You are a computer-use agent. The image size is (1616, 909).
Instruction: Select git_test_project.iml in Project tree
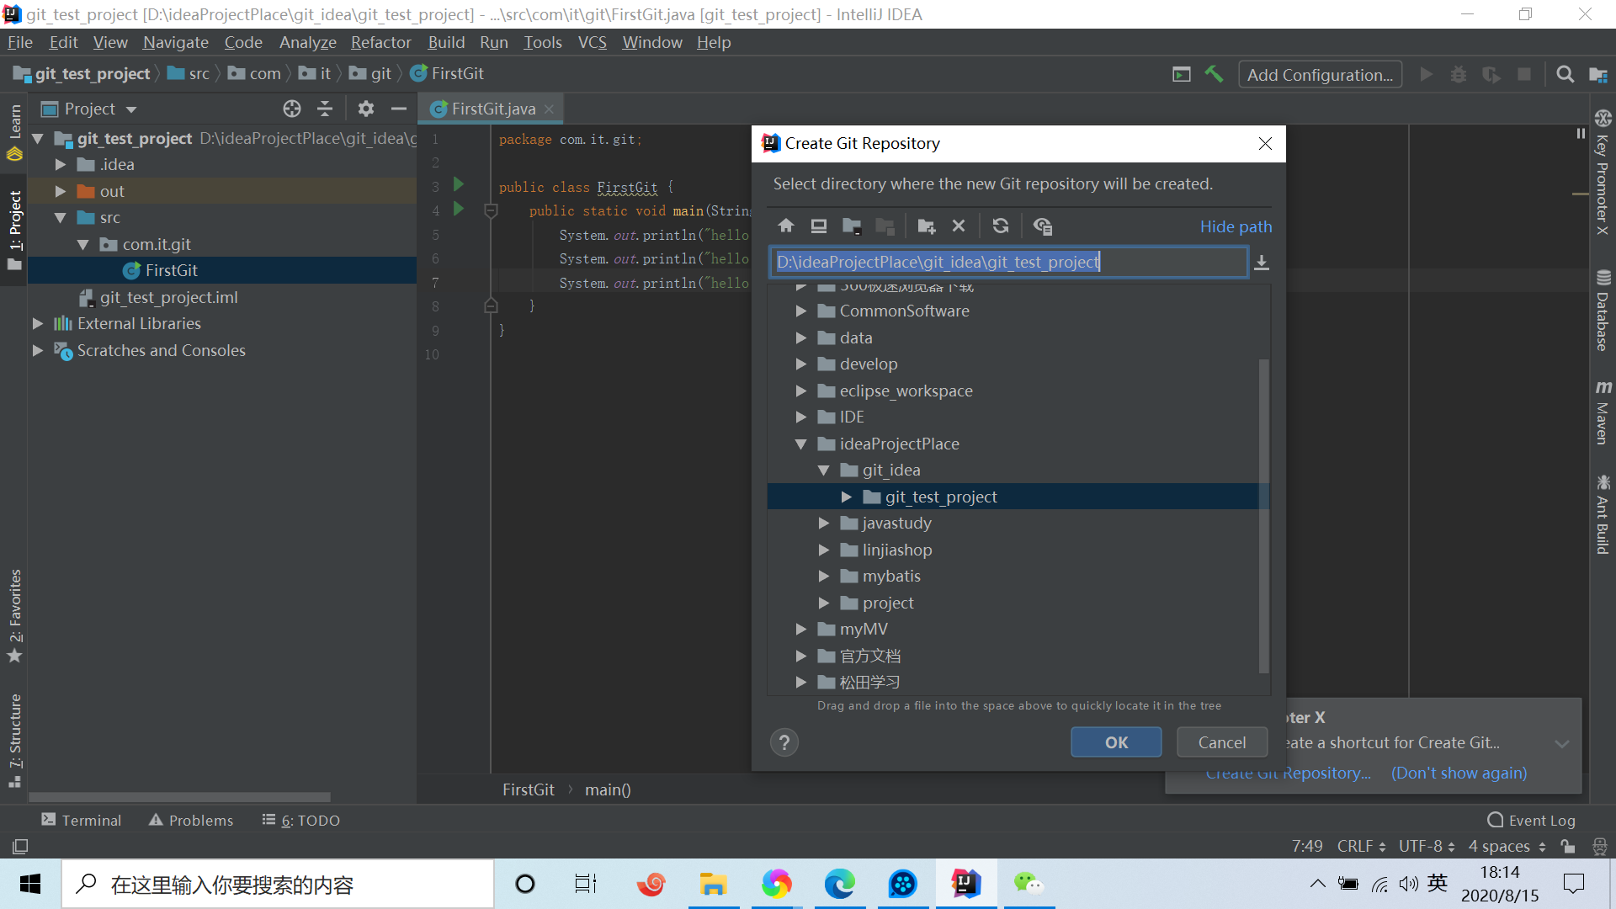168,297
